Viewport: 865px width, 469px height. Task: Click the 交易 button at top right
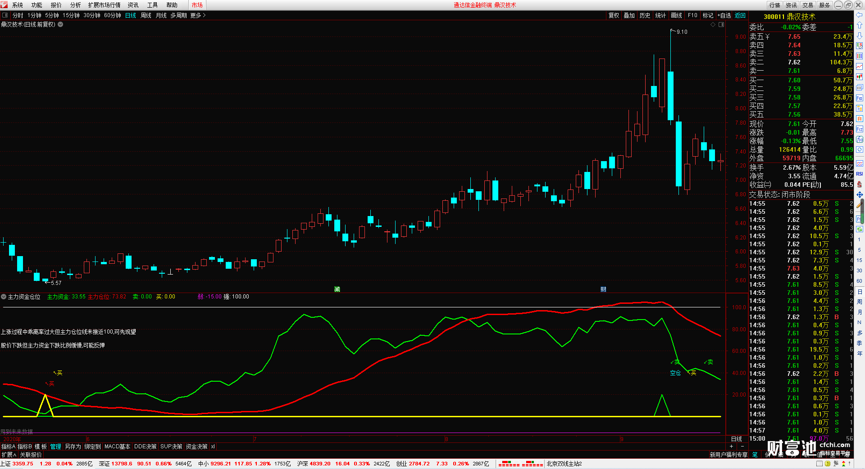[x=808, y=5]
